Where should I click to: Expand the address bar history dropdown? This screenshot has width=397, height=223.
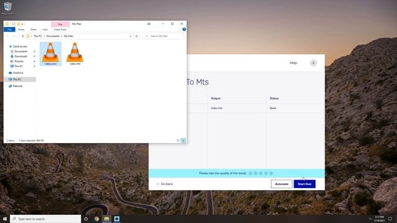coord(130,36)
